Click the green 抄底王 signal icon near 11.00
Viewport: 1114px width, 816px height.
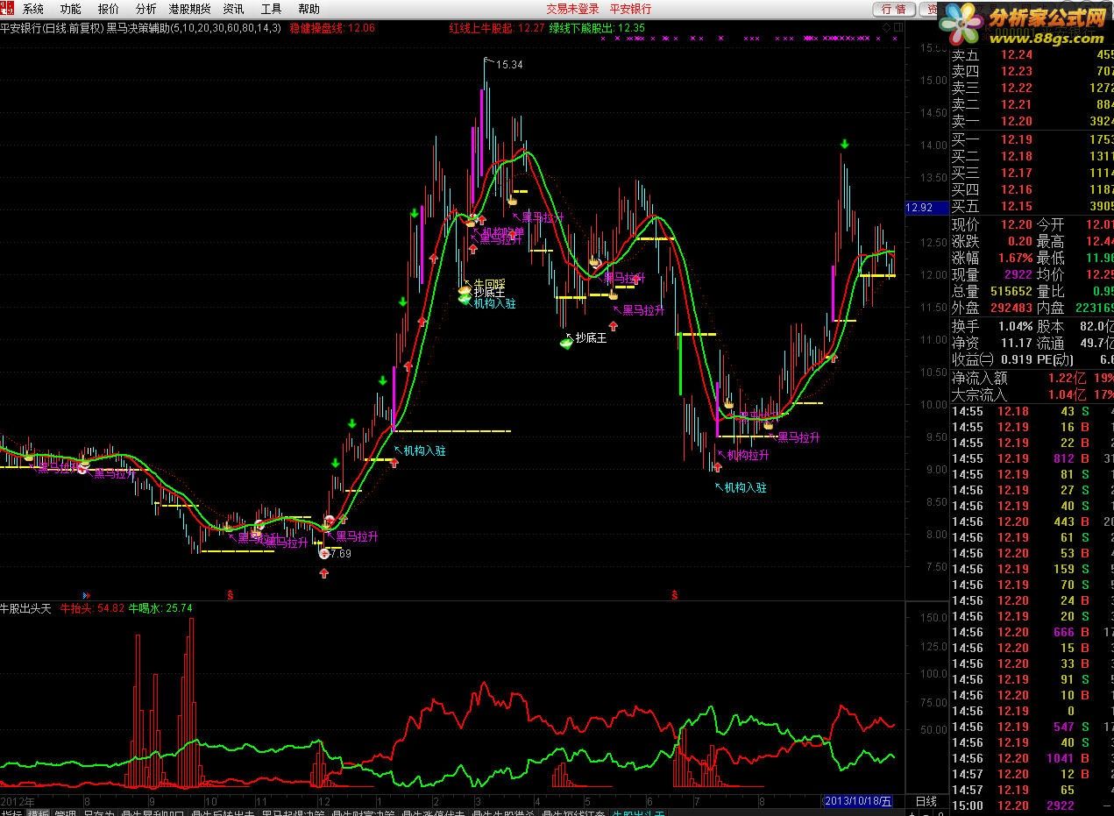coord(566,342)
